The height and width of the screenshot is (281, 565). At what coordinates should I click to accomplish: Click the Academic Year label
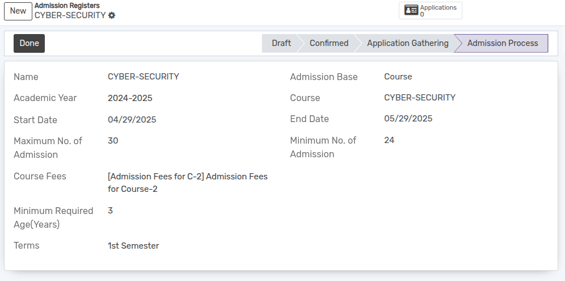pyautogui.click(x=45, y=98)
